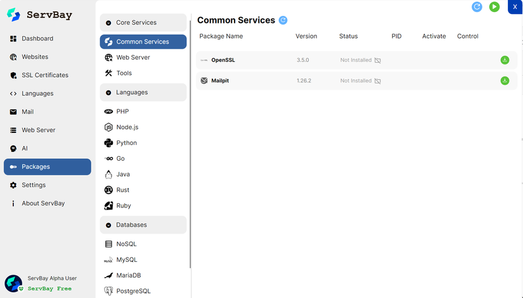Viewport: 523px width, 298px height.
Task: Click the Package Name column header
Action: [x=221, y=36]
